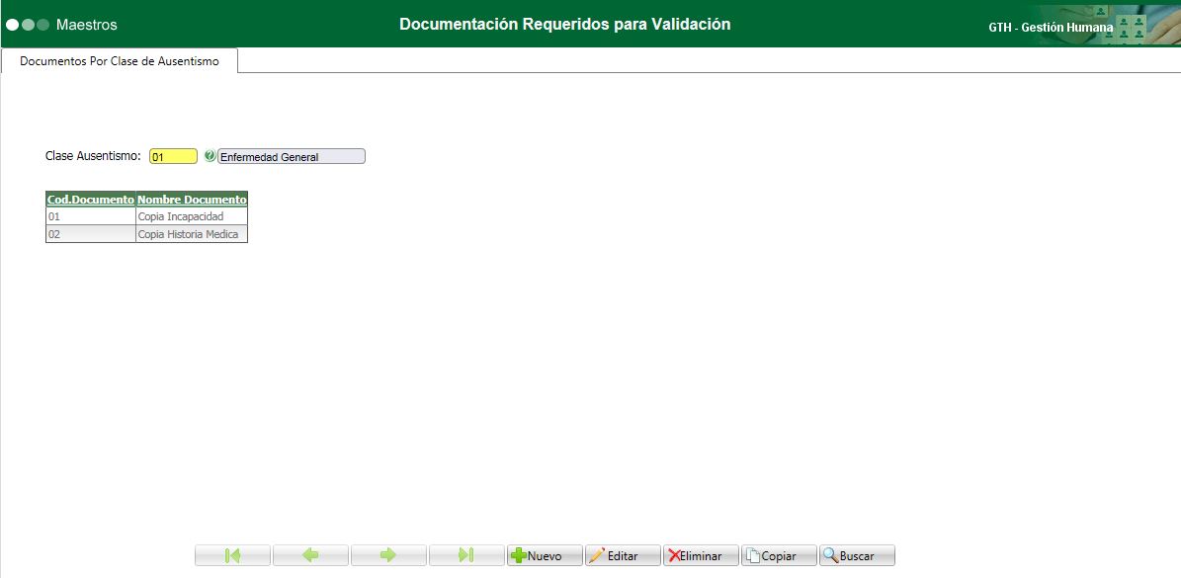
Task: Select the Documentos Por Clase de Ausentismo tab
Action: pos(121,60)
